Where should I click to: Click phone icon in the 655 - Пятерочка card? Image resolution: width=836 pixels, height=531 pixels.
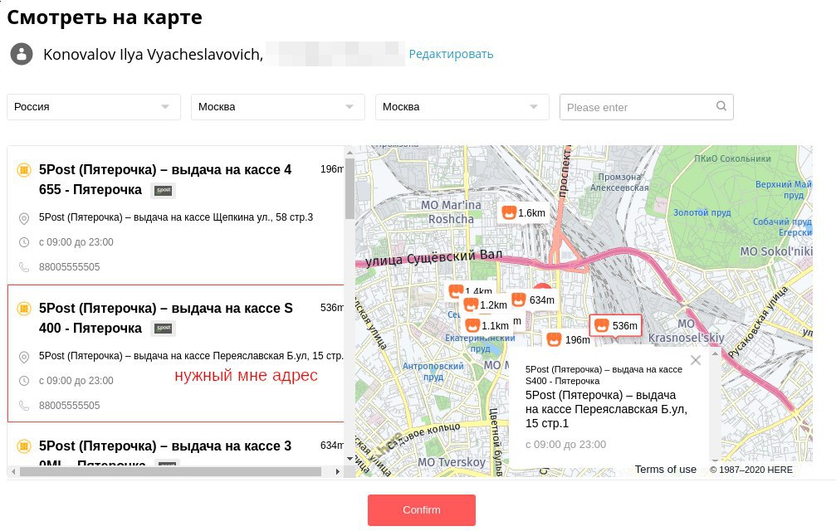click(x=24, y=267)
